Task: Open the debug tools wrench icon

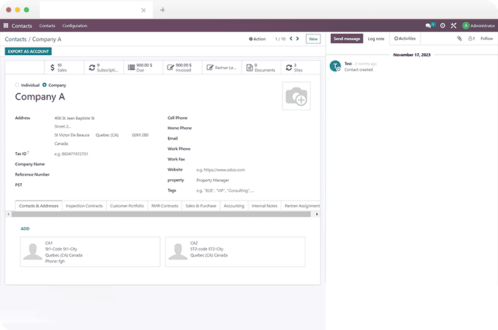Action: click(x=454, y=26)
